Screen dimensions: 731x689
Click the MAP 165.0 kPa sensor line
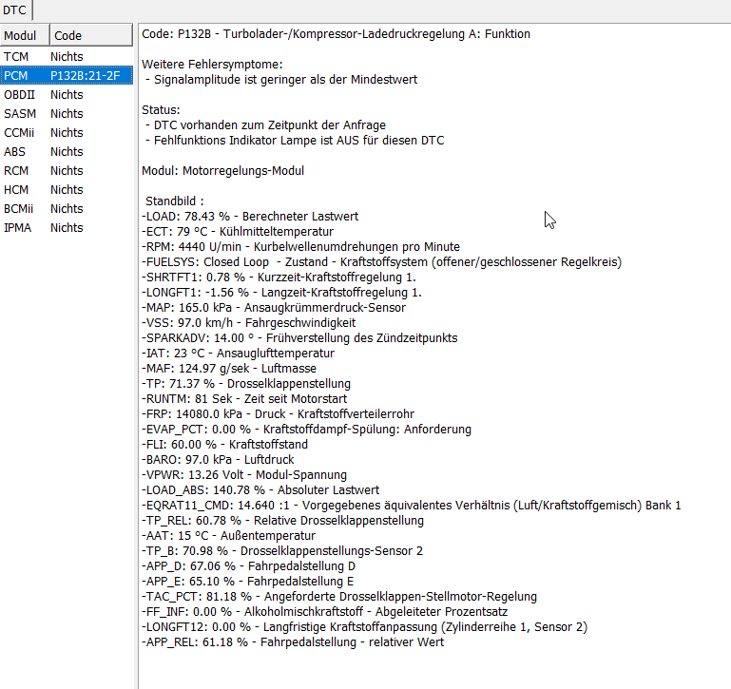click(274, 308)
